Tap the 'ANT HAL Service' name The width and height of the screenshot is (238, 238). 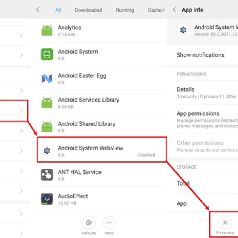click(80, 172)
